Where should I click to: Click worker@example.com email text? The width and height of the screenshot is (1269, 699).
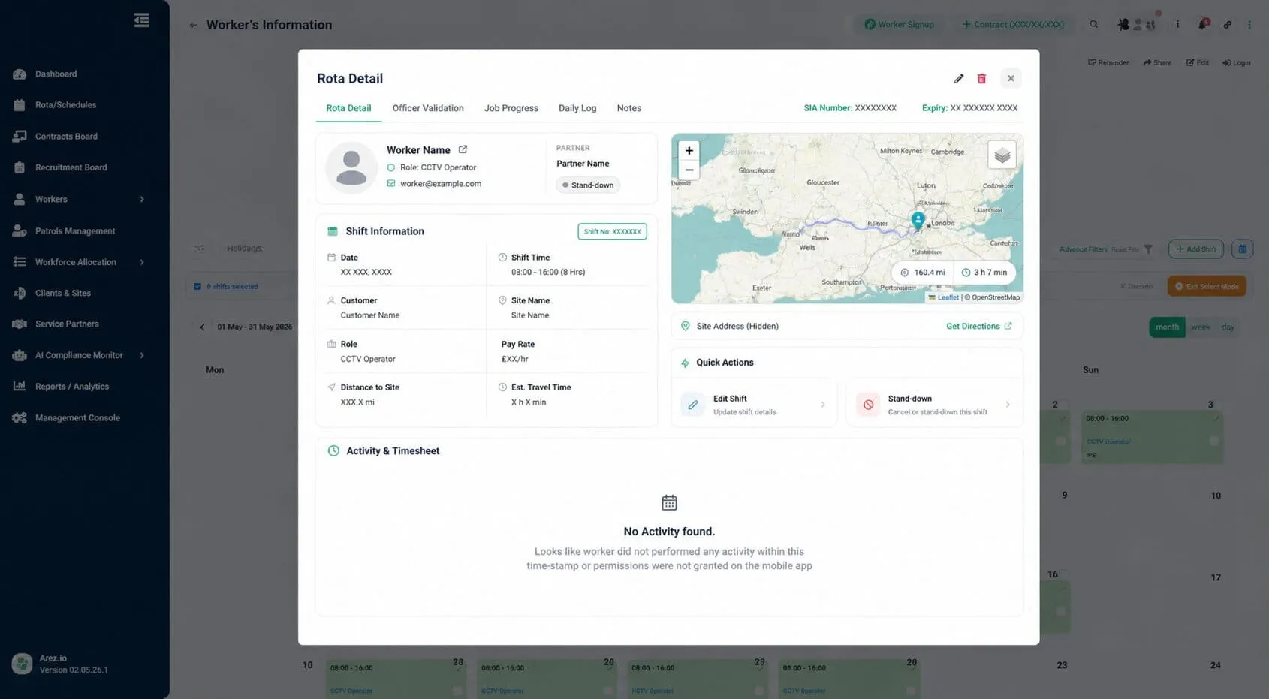coord(441,183)
